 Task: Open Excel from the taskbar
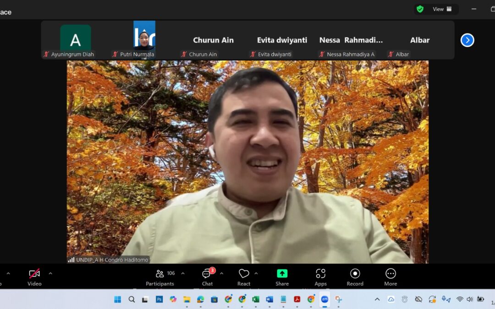click(256, 299)
